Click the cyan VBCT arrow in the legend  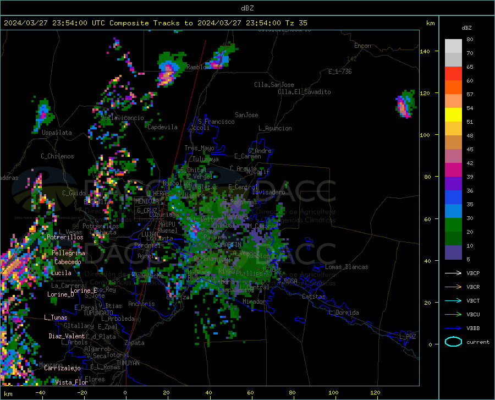[x=453, y=300]
